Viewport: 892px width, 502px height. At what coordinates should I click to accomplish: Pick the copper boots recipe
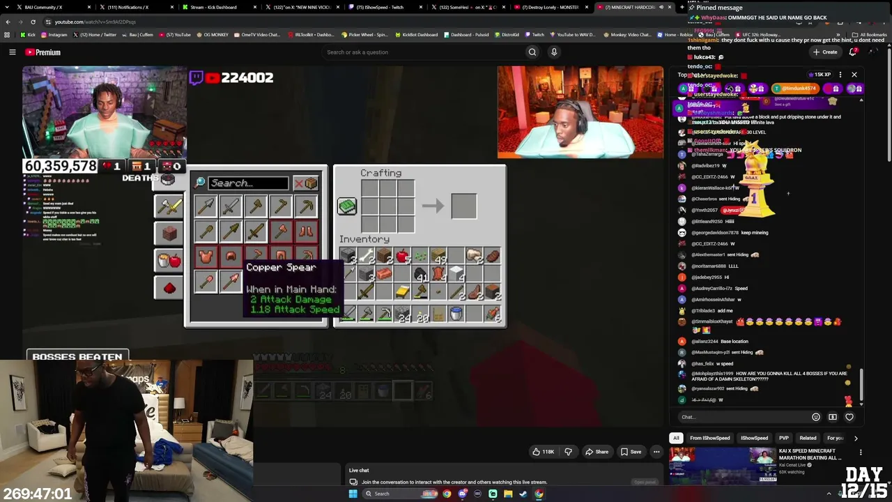(x=306, y=231)
